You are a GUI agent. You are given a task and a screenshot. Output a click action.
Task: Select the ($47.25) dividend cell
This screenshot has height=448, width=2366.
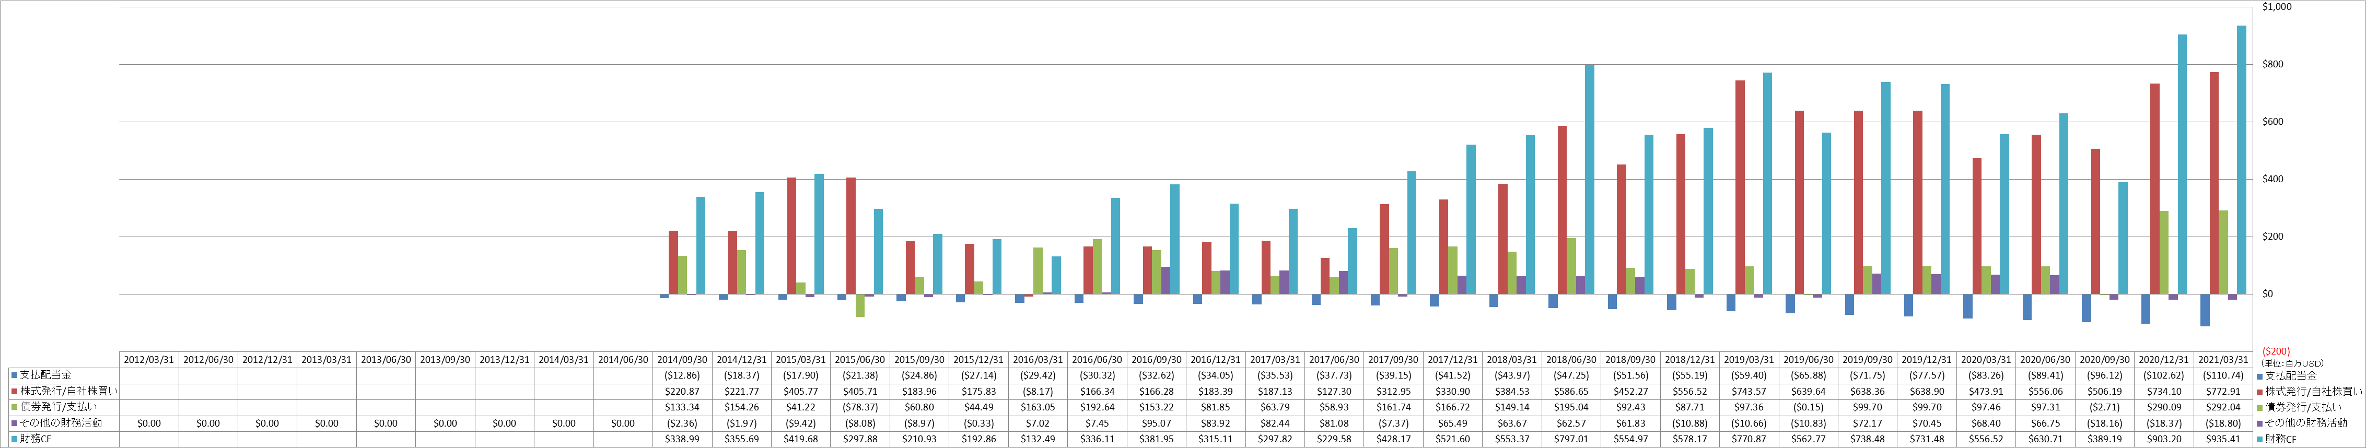pyautogui.click(x=1571, y=375)
